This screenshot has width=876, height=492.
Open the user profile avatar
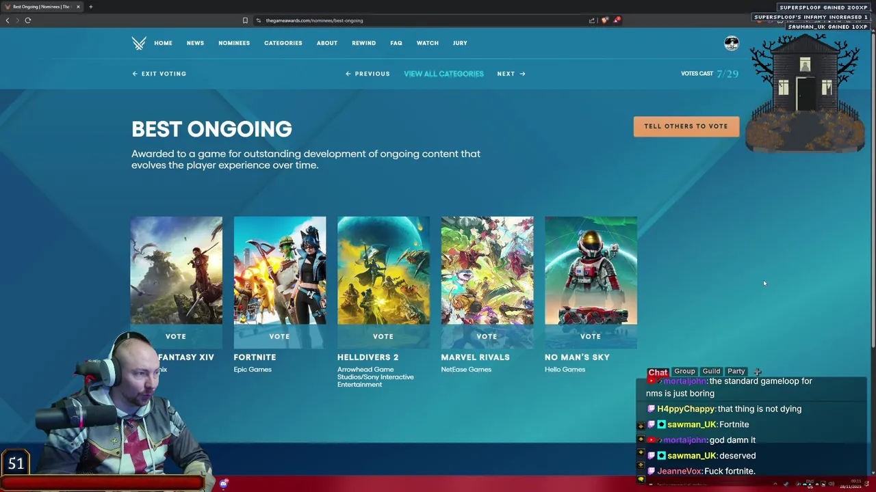pyautogui.click(x=732, y=43)
